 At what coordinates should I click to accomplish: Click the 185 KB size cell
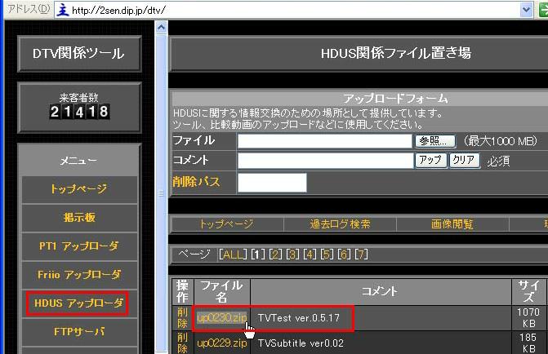pos(528,343)
